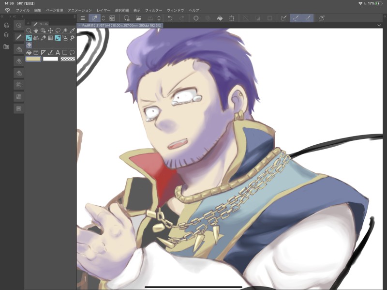Select the Ruler triangle tool

tap(43, 52)
